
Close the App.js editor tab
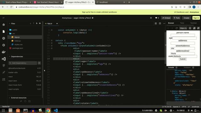pyautogui.click(x=57, y=24)
